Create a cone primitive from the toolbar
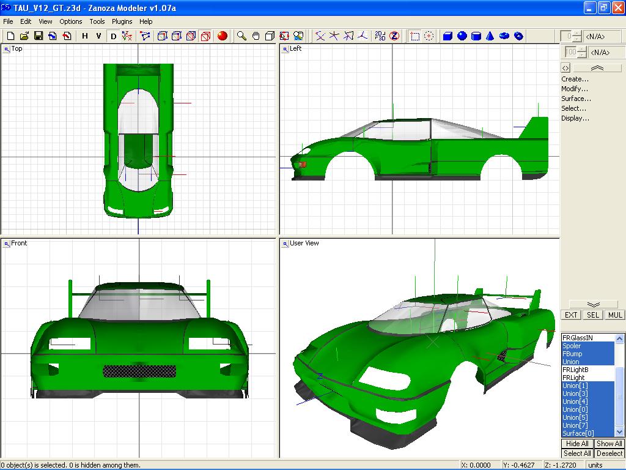 tap(490, 36)
